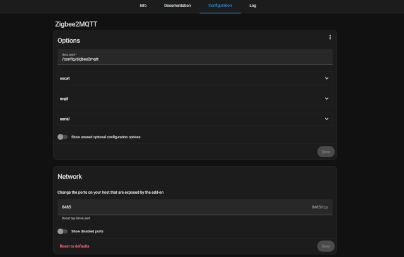Open the Options three-dot overflow menu
This screenshot has width=404, height=257.
point(330,37)
